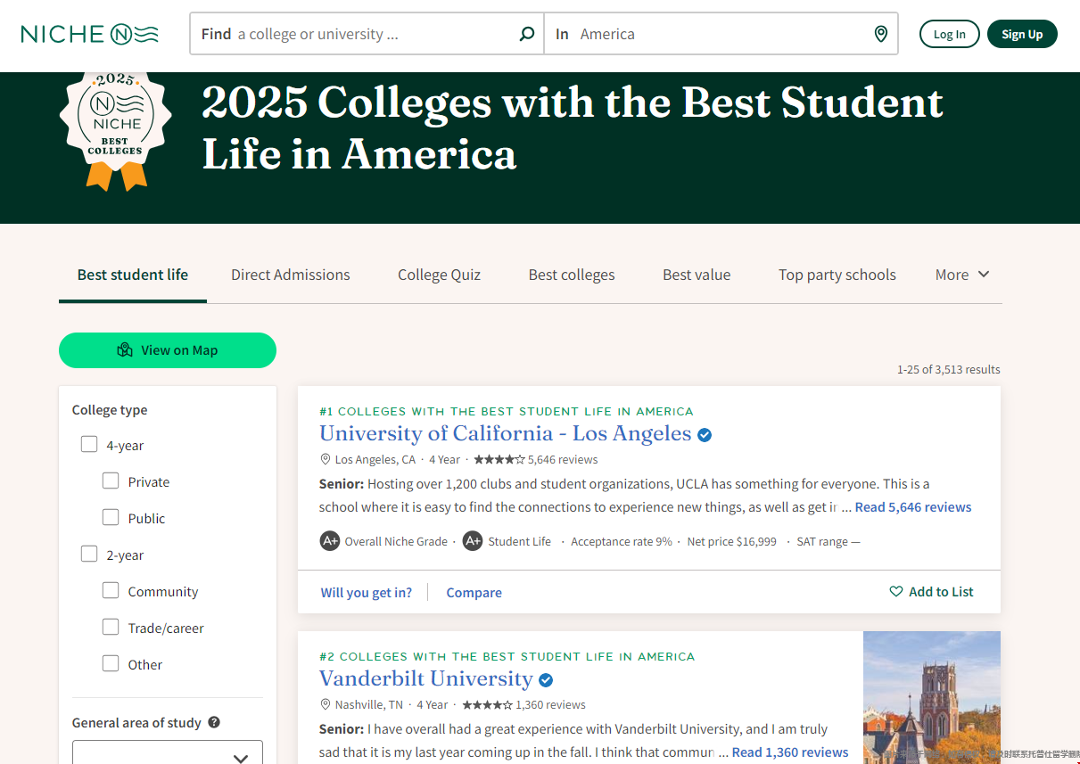Screen dimensions: 1080x764
Task: Click Will you get in? for UCLA
Action: 367,592
